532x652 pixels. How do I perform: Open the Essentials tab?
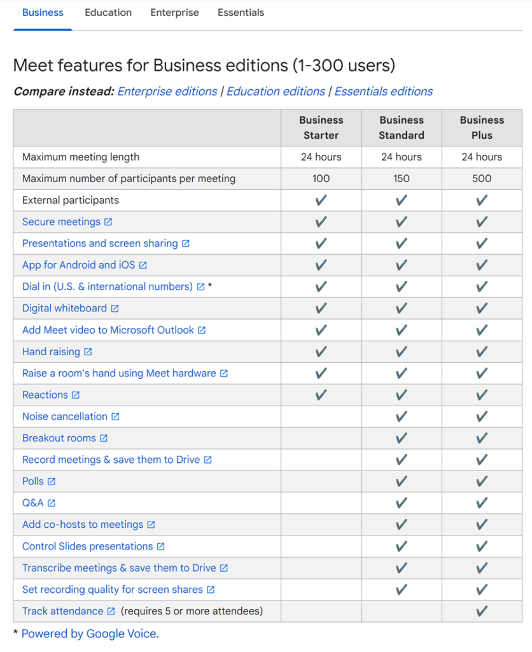pos(241,13)
